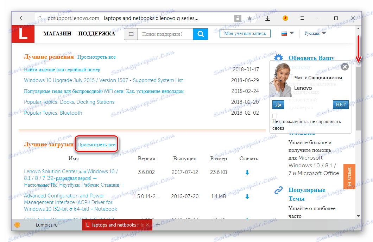Click the Популярные Темы heading link
Screen dimensions: 373x242
click(306, 194)
